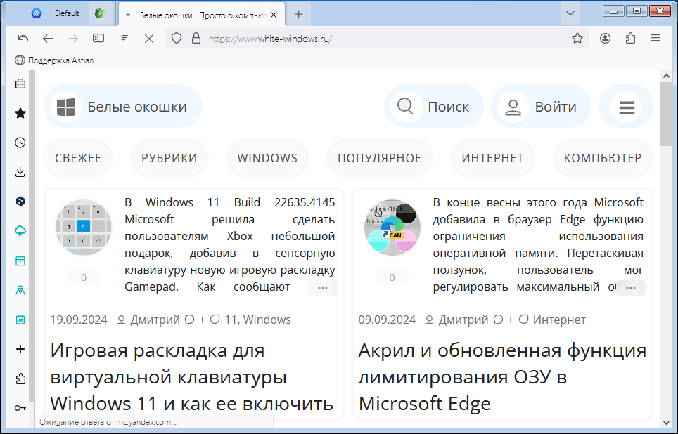Click the 19.09.2024 article date

[x=79, y=320]
